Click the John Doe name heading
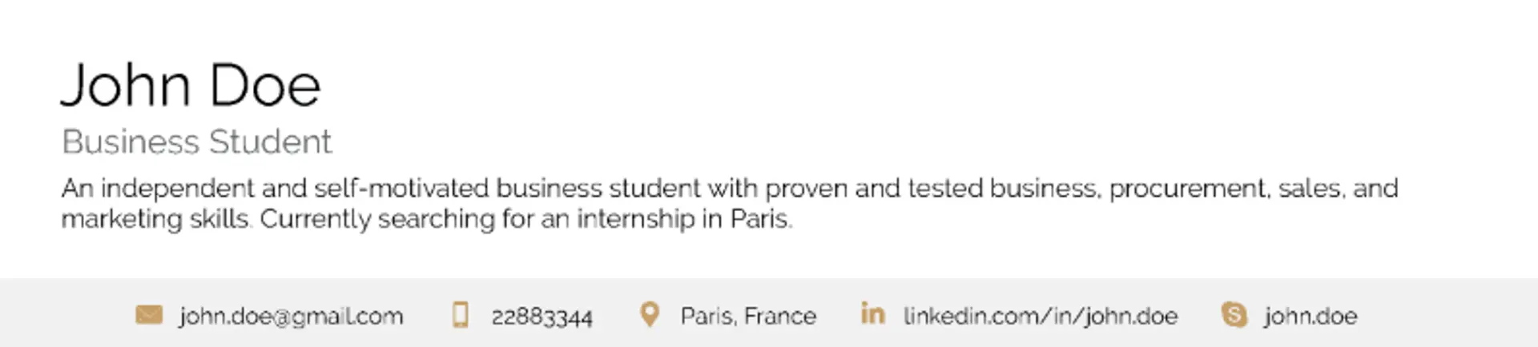This screenshot has width=1538, height=347. [x=191, y=85]
